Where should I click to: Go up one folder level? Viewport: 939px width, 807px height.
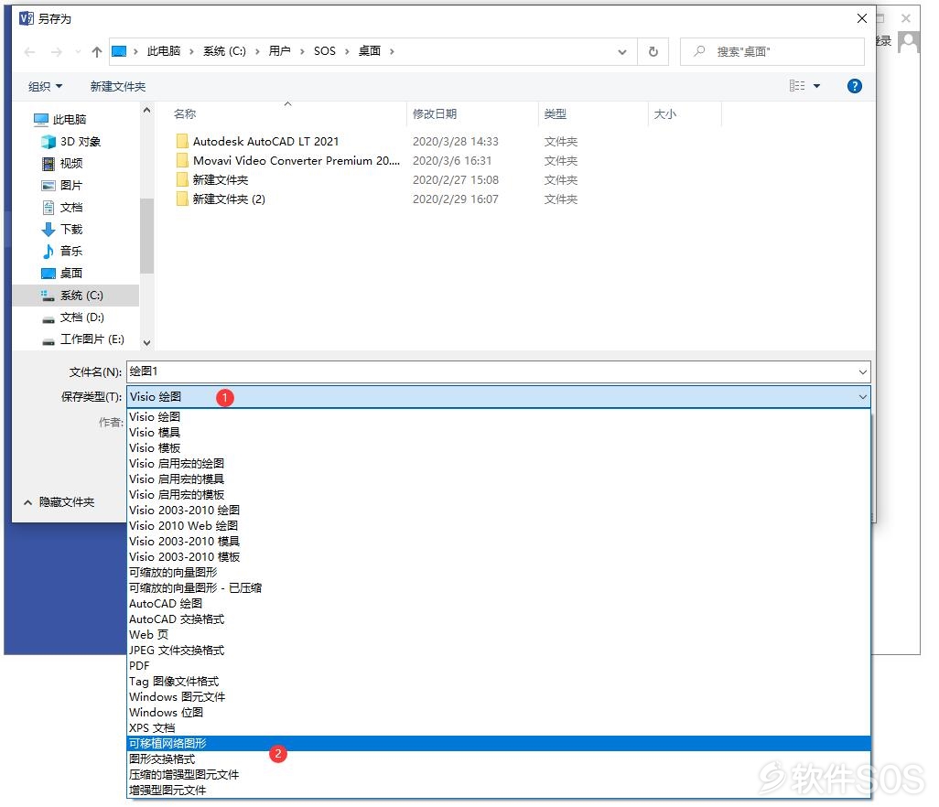pos(96,52)
